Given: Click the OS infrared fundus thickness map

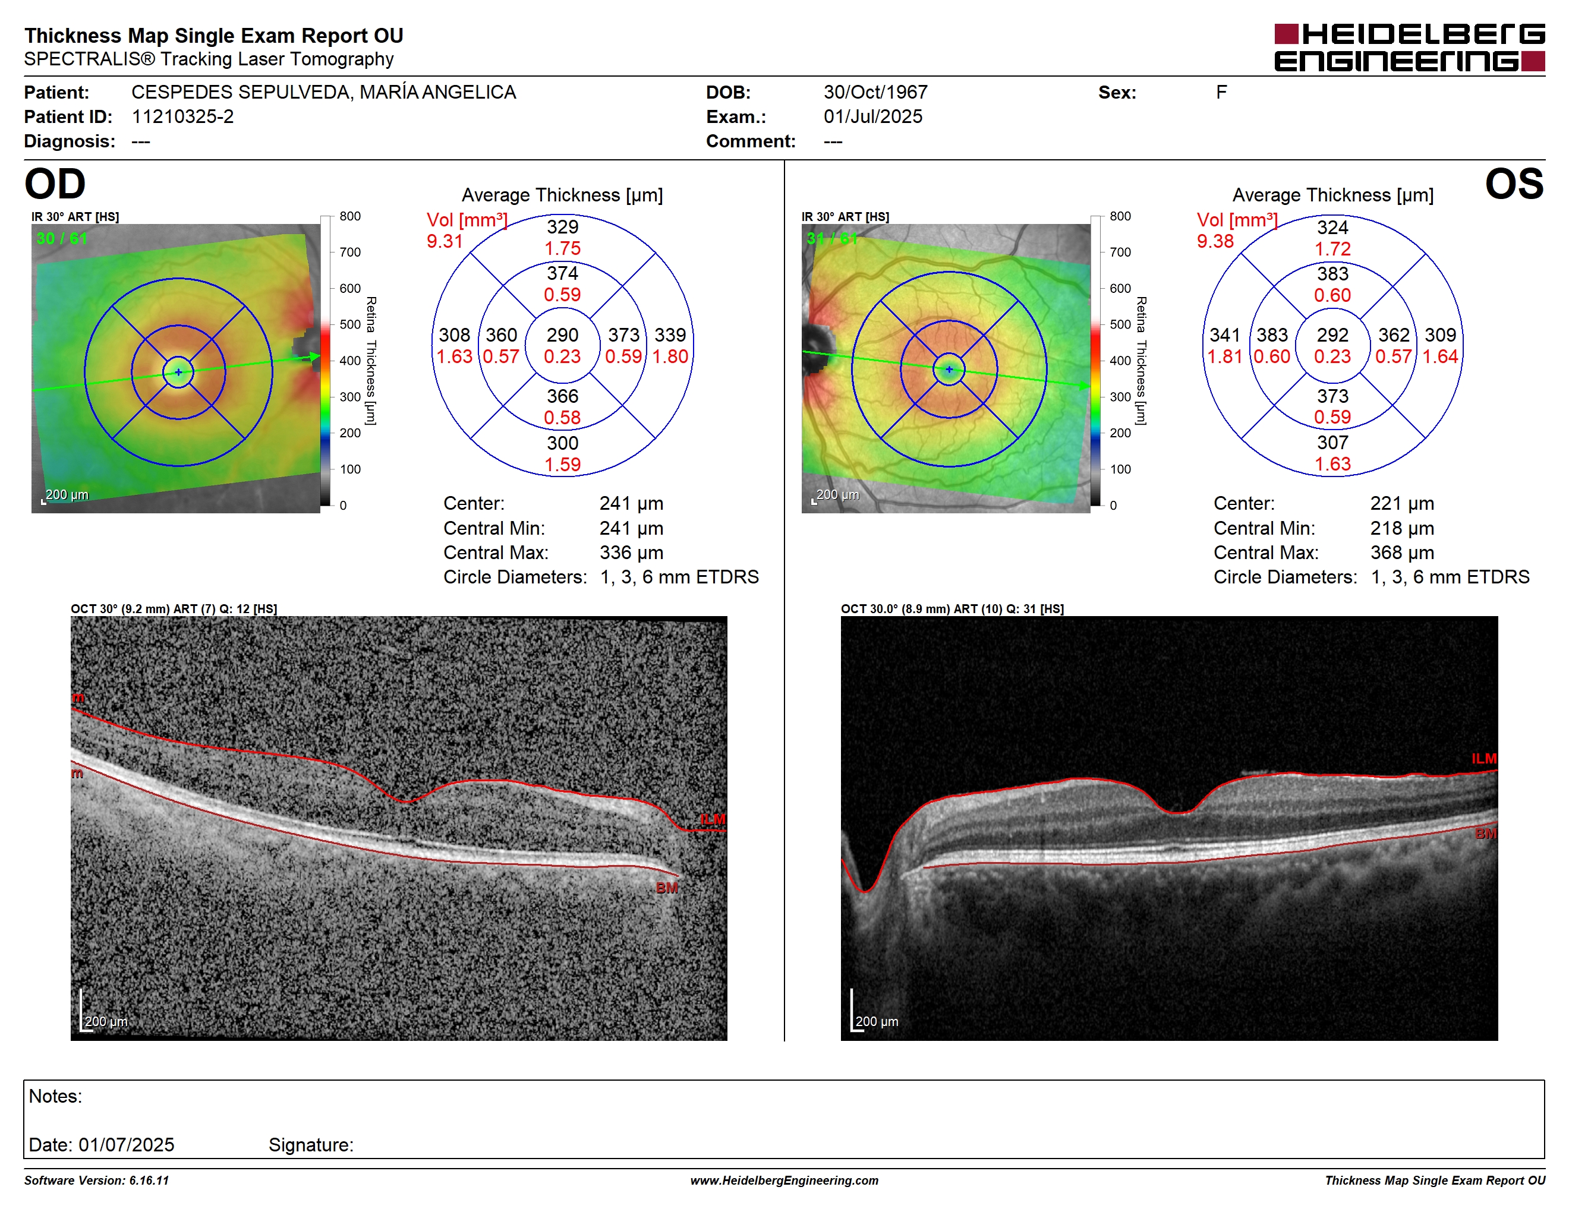Looking at the screenshot, I should [946, 368].
